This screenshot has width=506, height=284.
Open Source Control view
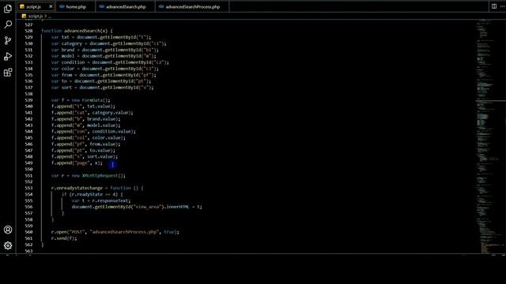point(8,40)
